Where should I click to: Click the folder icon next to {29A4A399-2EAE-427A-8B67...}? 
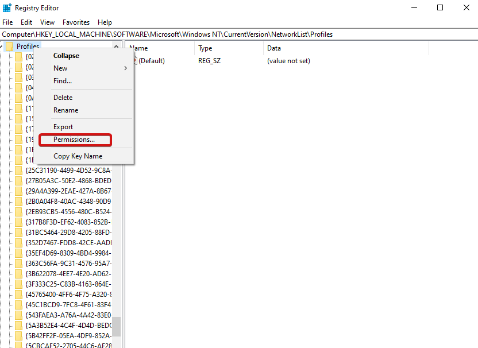tap(20, 190)
